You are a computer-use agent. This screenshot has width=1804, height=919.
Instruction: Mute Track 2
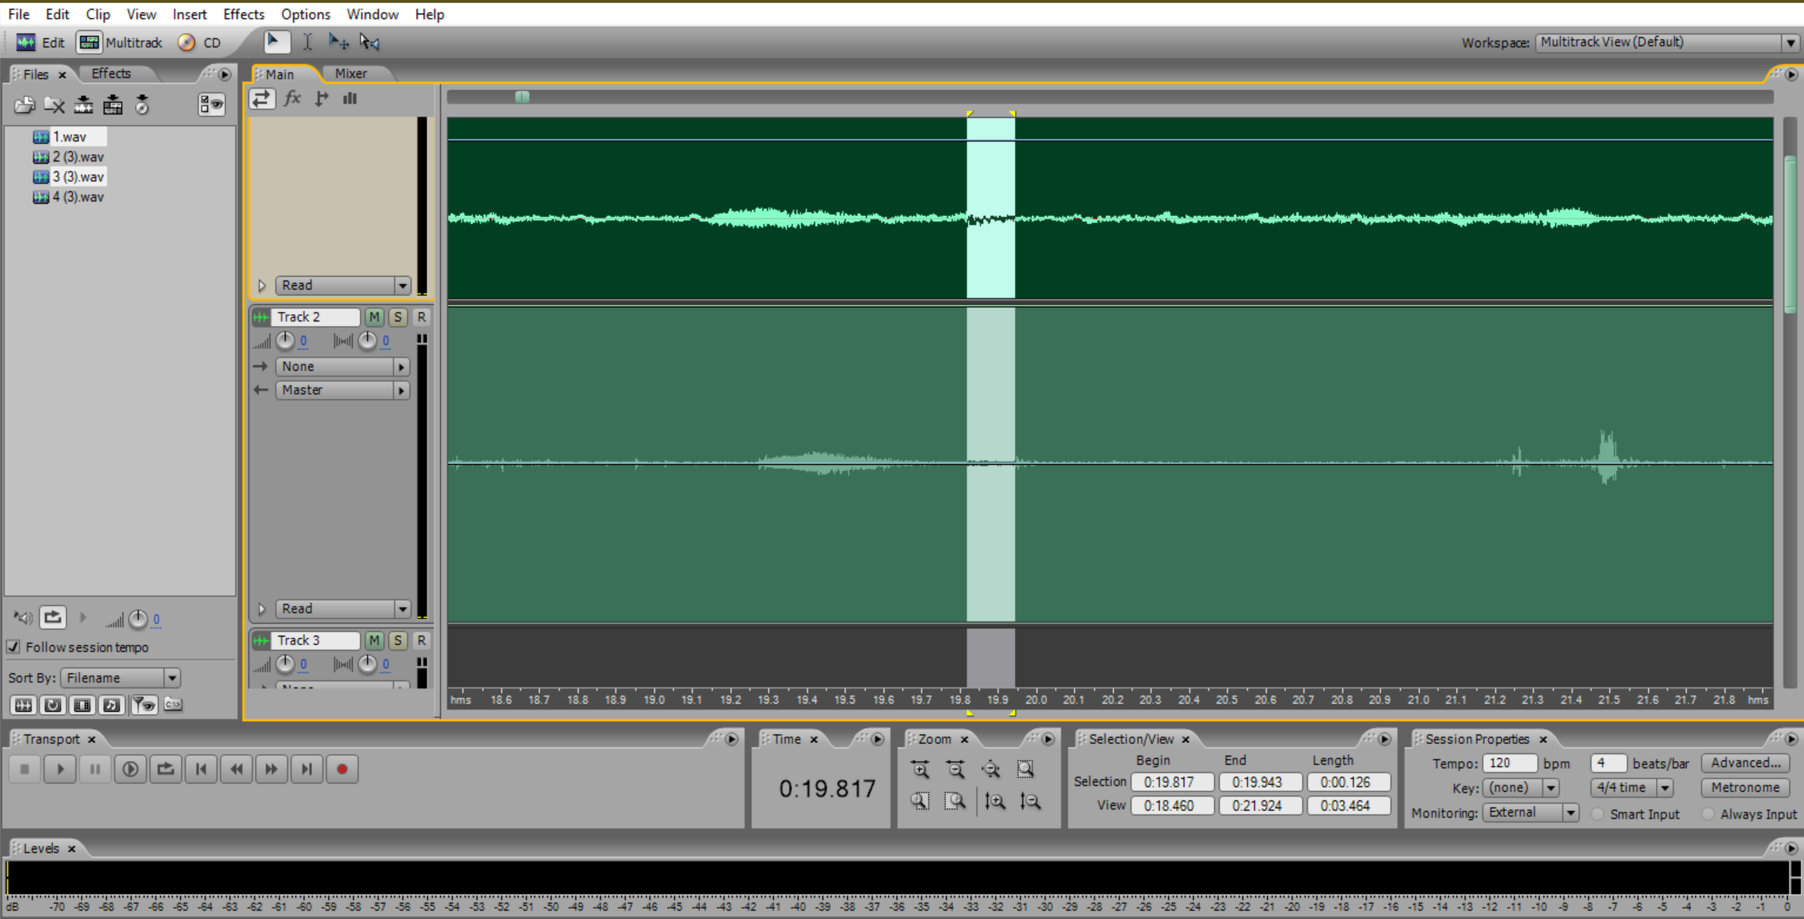[374, 317]
